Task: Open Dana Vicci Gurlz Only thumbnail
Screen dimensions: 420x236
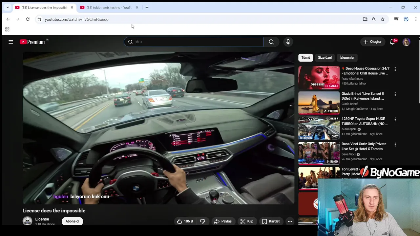Action: (319, 153)
